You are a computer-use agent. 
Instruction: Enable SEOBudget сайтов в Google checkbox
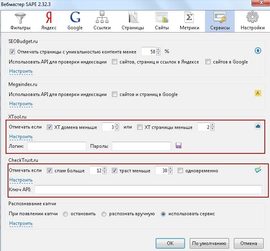point(208,61)
